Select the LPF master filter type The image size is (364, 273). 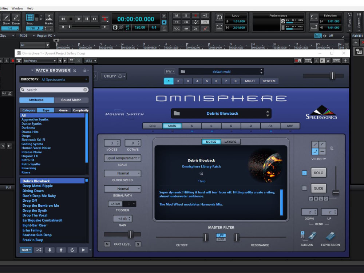point(221,236)
